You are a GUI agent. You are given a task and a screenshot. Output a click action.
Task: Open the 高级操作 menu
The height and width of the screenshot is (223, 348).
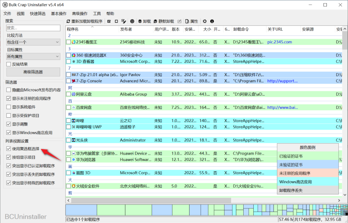coord(80,14)
